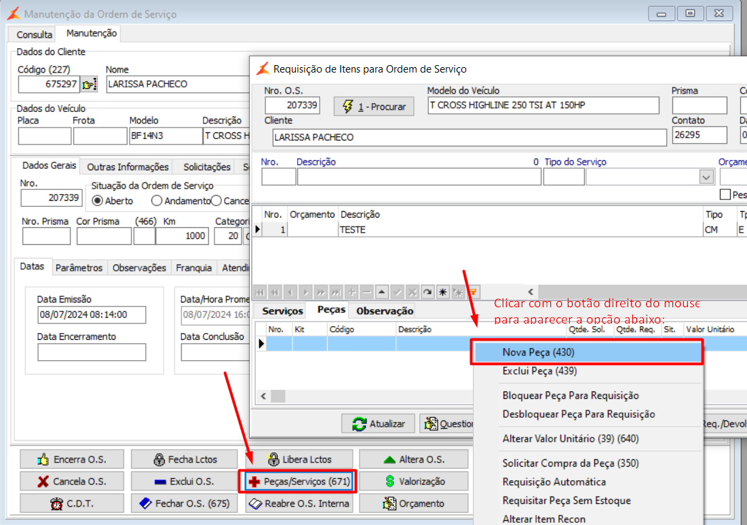Click the checkmark post navigator icon
Viewport: 747px width, 525px height.
pyautogui.click(x=398, y=292)
